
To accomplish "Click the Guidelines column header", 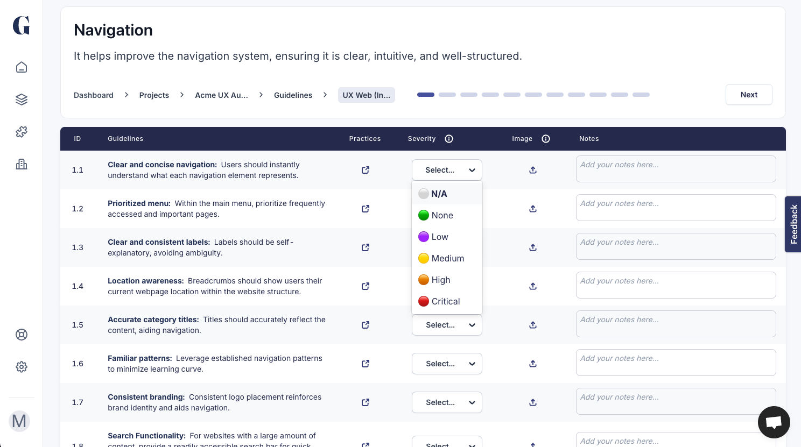I will [x=125, y=139].
